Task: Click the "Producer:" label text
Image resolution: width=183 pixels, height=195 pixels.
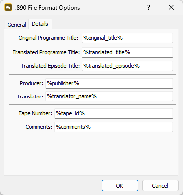Action: [32, 83]
